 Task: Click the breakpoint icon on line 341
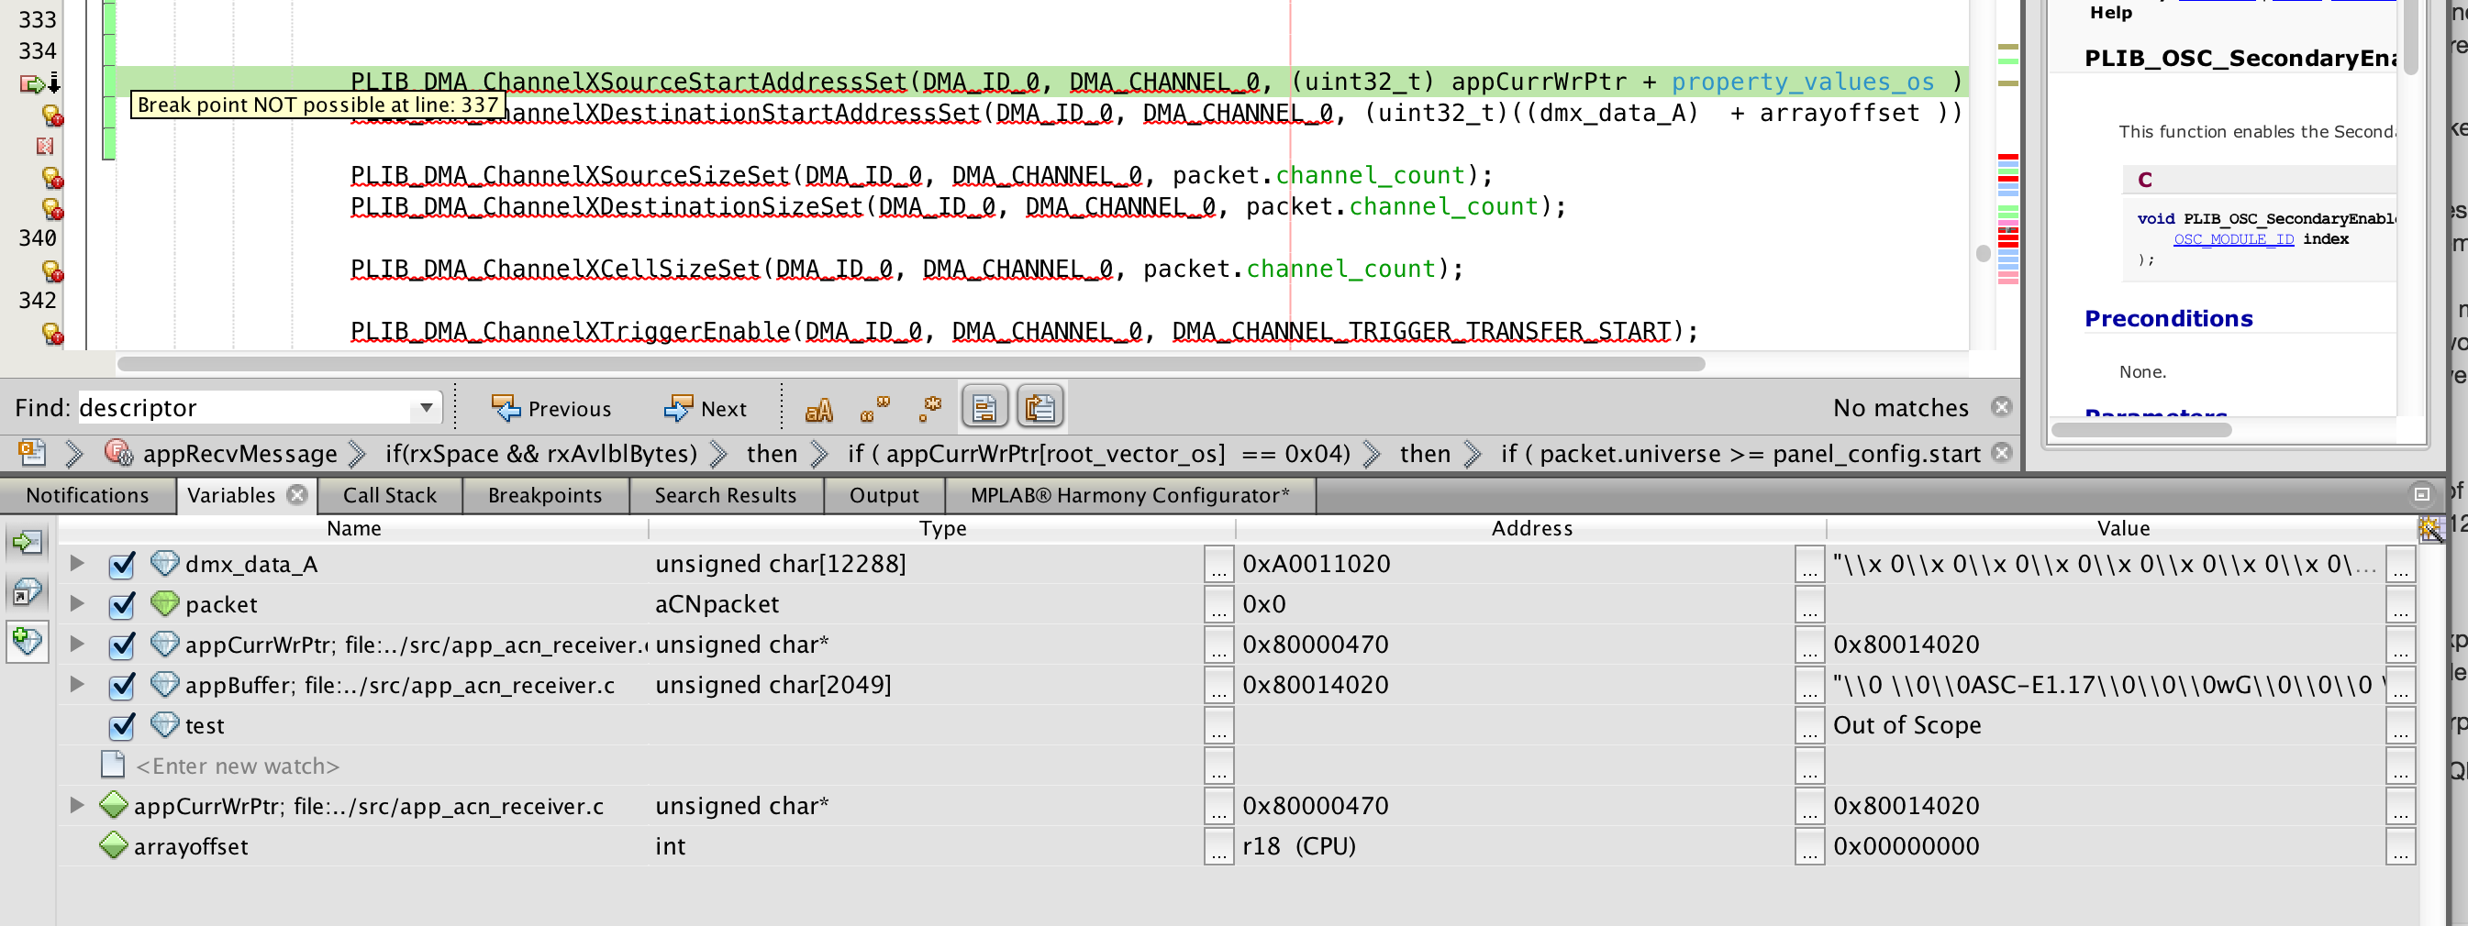[51, 271]
